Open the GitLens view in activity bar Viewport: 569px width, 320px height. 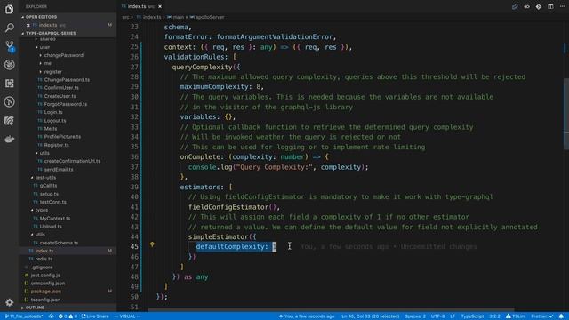point(10,101)
